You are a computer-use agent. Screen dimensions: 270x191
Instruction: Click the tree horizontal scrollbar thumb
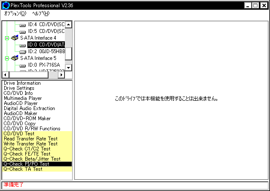[29, 75]
